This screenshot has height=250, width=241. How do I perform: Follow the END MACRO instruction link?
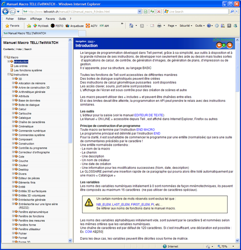(x=146, y=129)
